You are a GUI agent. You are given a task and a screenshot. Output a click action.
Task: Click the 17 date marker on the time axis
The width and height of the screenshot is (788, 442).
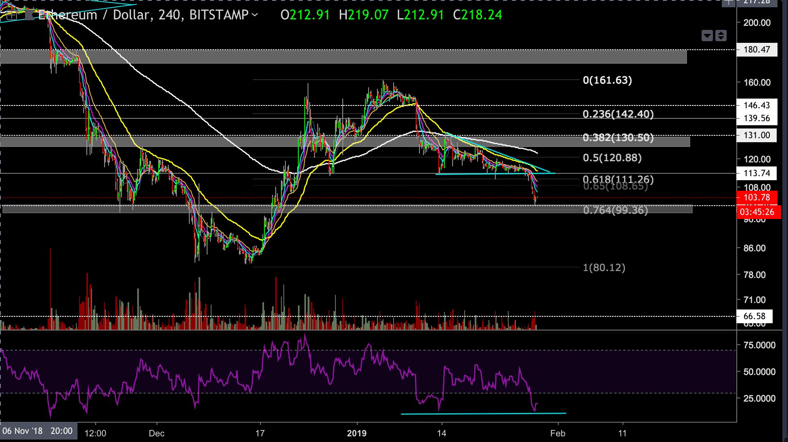[x=260, y=434]
